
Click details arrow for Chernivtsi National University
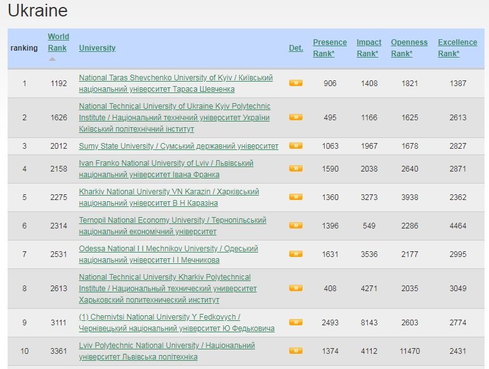pyautogui.click(x=296, y=322)
